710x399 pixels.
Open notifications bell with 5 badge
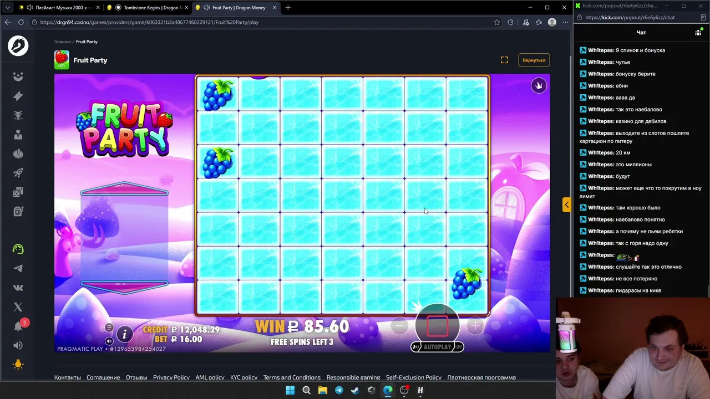point(18,326)
